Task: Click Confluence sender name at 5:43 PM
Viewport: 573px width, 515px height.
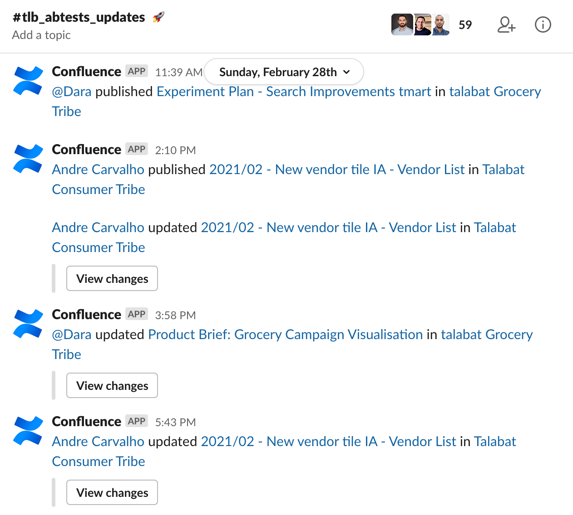Action: [x=87, y=422]
